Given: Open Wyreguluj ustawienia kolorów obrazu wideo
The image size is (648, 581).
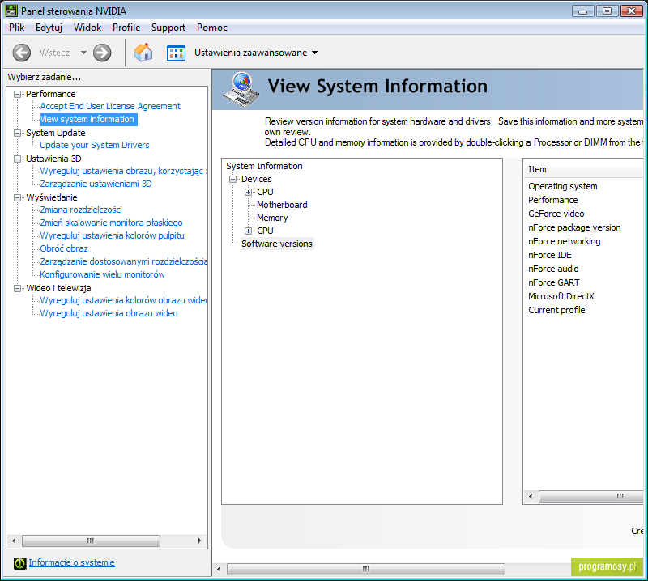Looking at the screenshot, I should tap(123, 300).
